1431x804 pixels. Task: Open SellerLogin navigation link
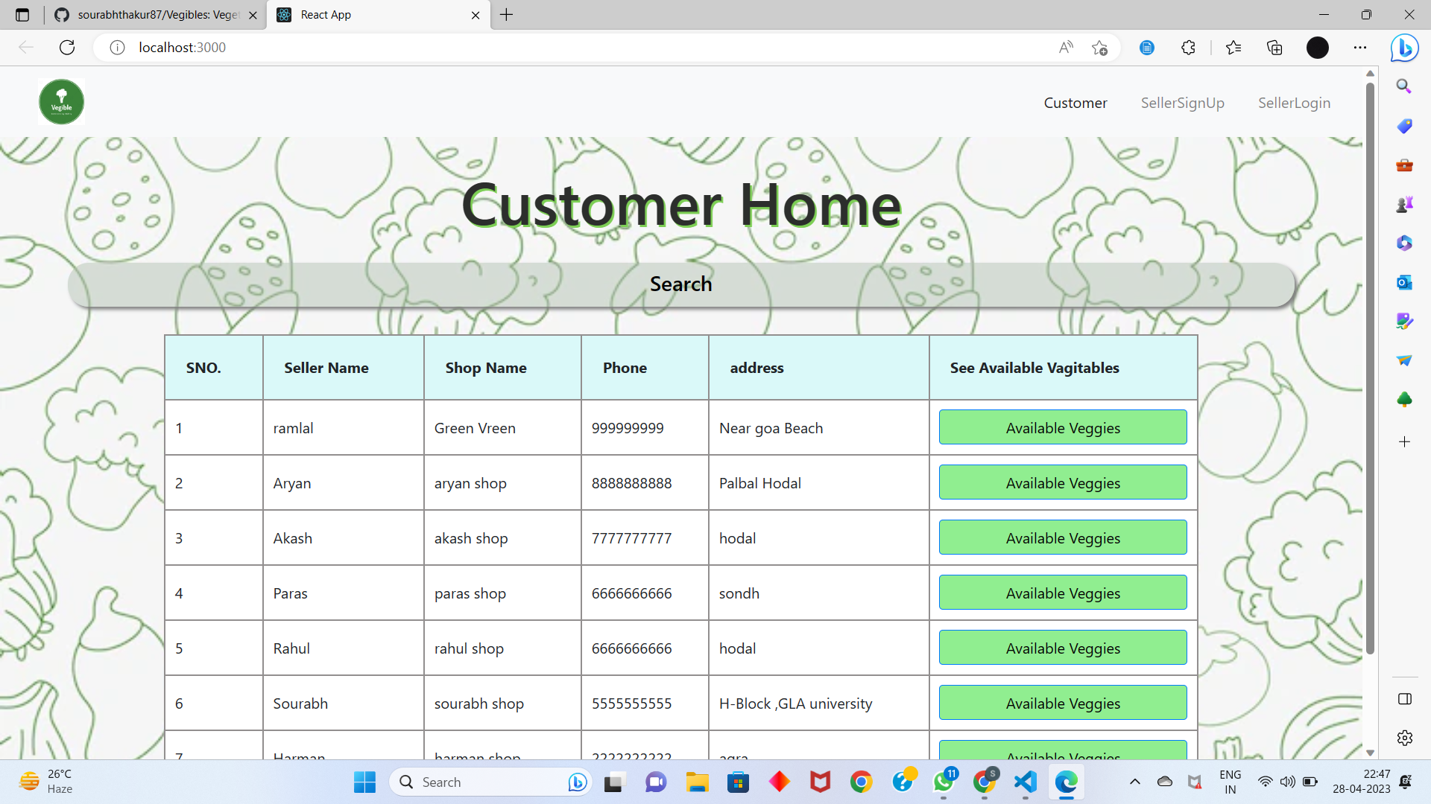1294,103
